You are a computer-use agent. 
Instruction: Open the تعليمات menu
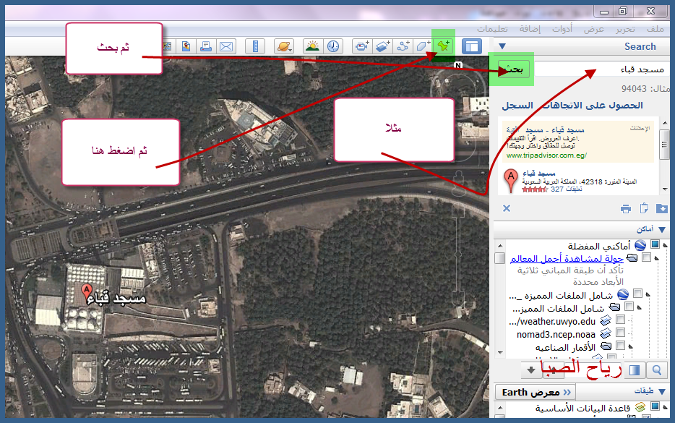click(x=492, y=29)
